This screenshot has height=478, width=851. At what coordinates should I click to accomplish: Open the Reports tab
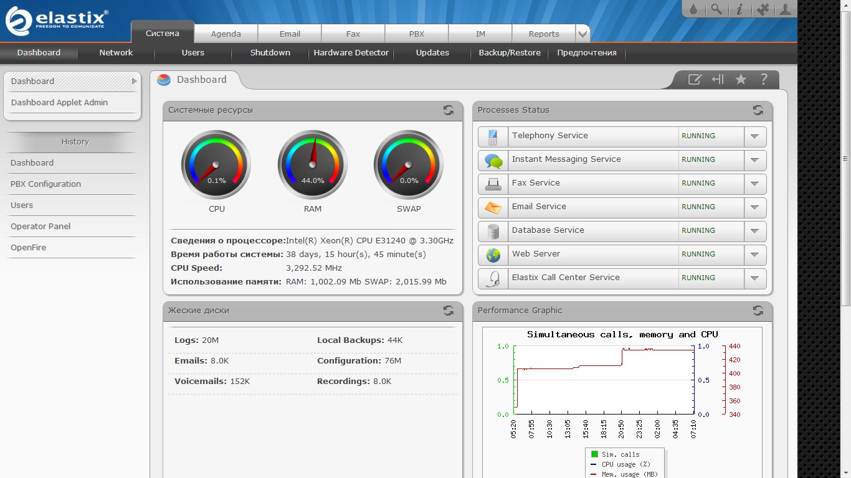coord(544,34)
